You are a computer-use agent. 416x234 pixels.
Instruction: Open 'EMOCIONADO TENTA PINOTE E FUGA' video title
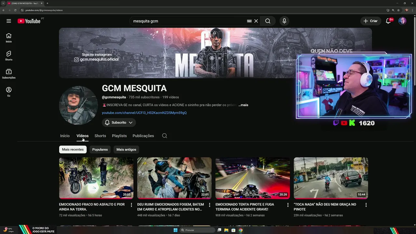click(245, 207)
